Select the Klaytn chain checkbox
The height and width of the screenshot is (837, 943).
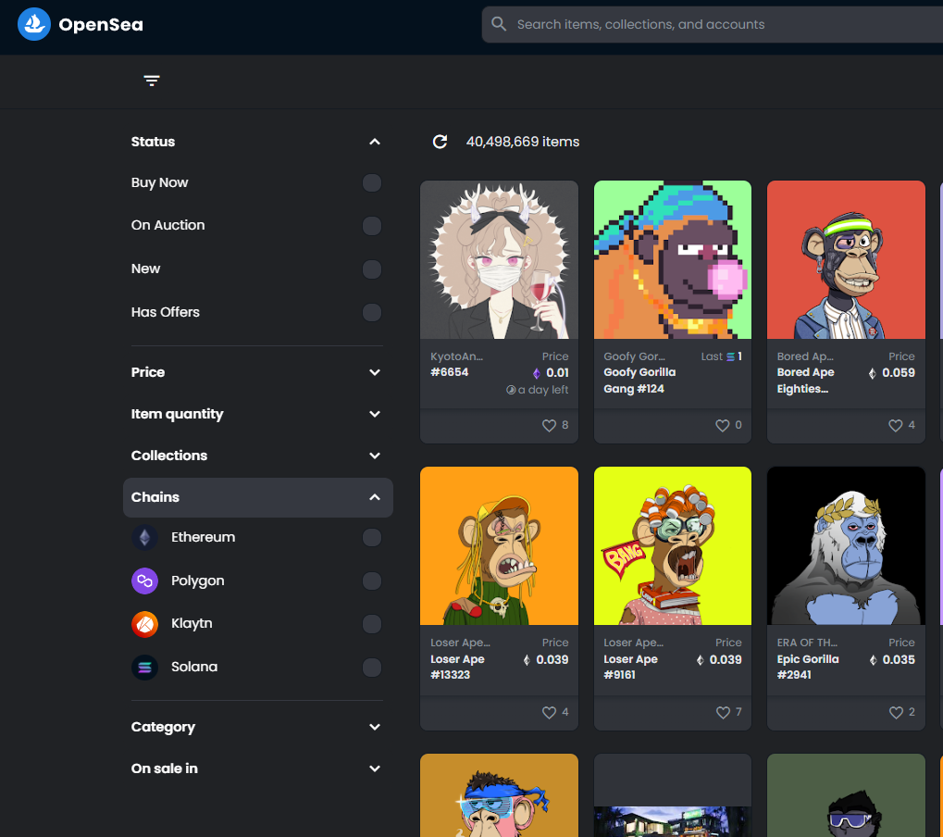[372, 624]
